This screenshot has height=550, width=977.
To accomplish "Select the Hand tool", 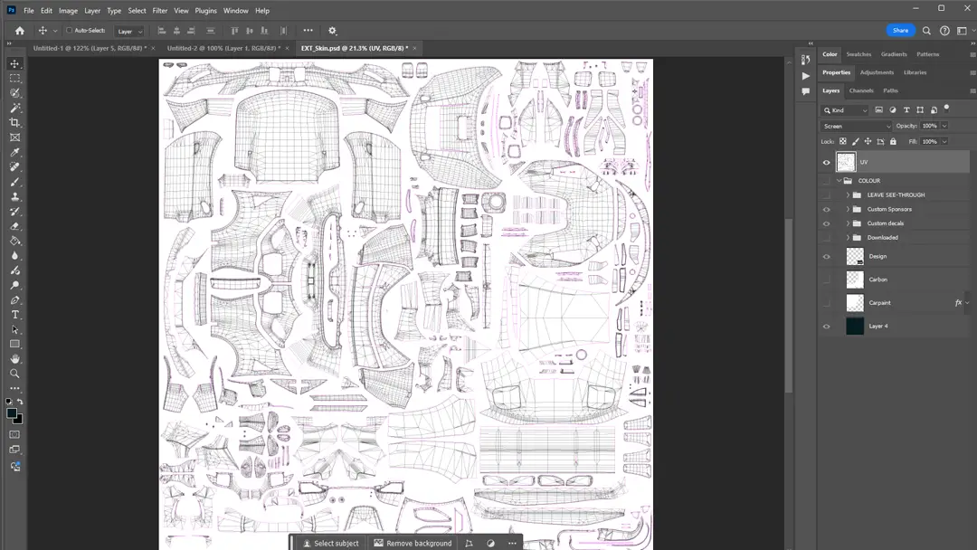I will pyautogui.click(x=14, y=359).
